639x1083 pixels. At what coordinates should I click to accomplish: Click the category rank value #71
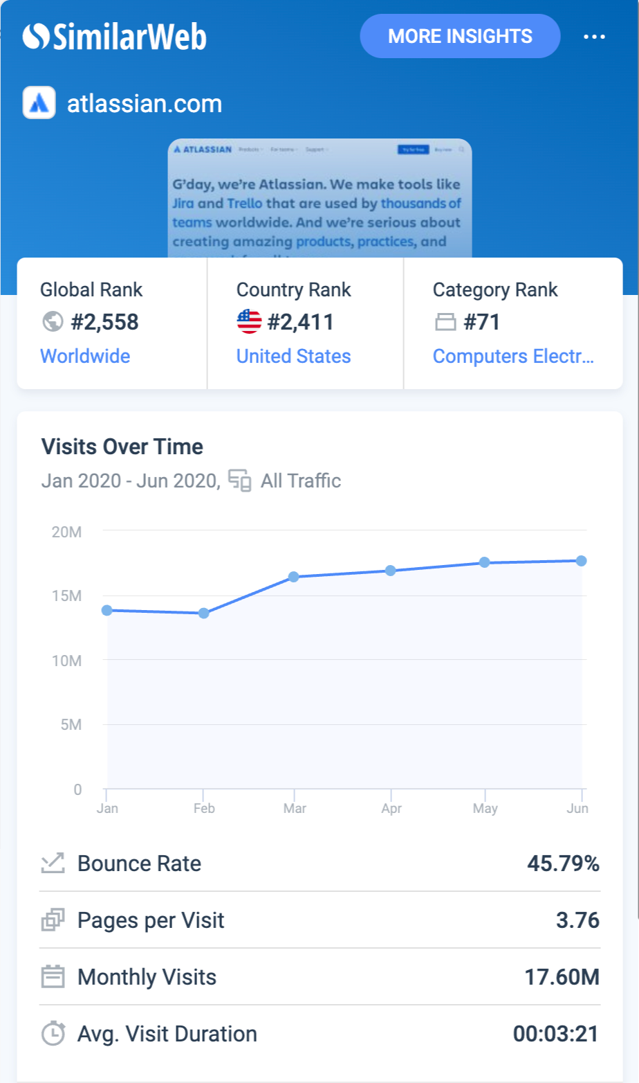point(481,322)
